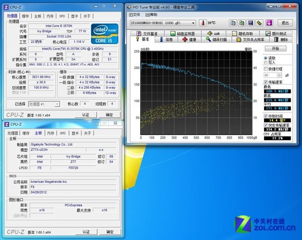
Task: Click the American Megatrends Inc. BIOS vendor field
Action: (x=73, y=181)
